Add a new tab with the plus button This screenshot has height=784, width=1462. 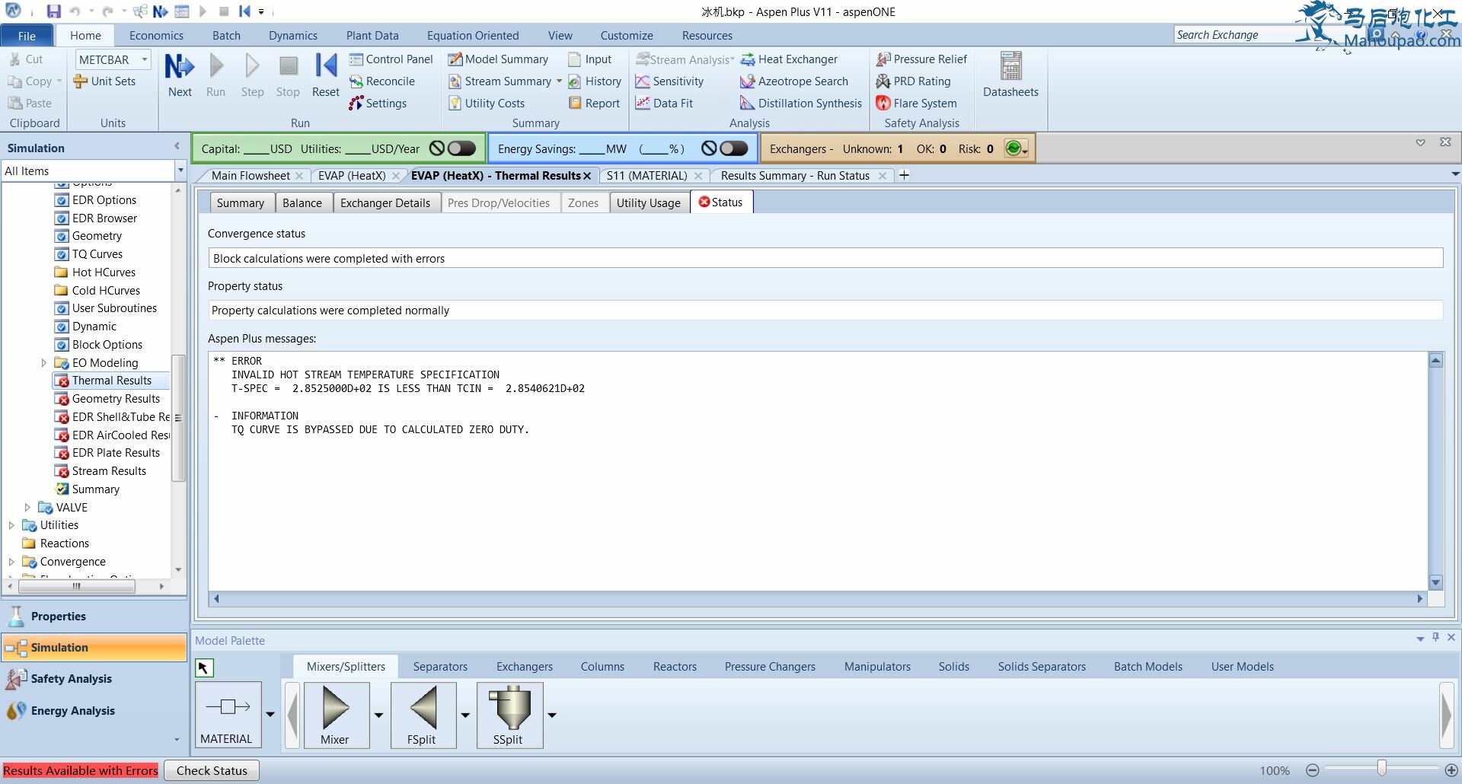tap(904, 176)
